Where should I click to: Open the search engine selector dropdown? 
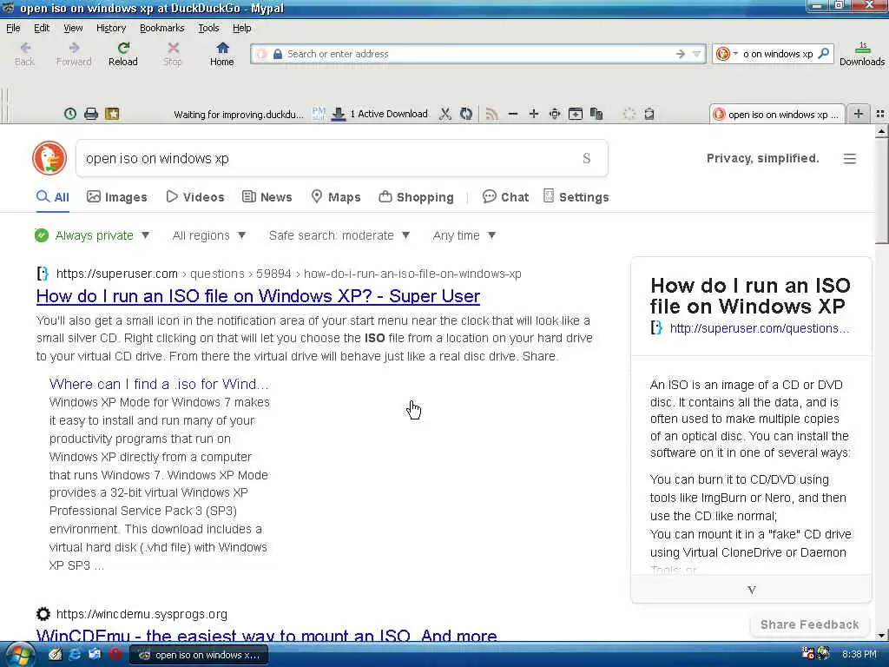coord(727,53)
